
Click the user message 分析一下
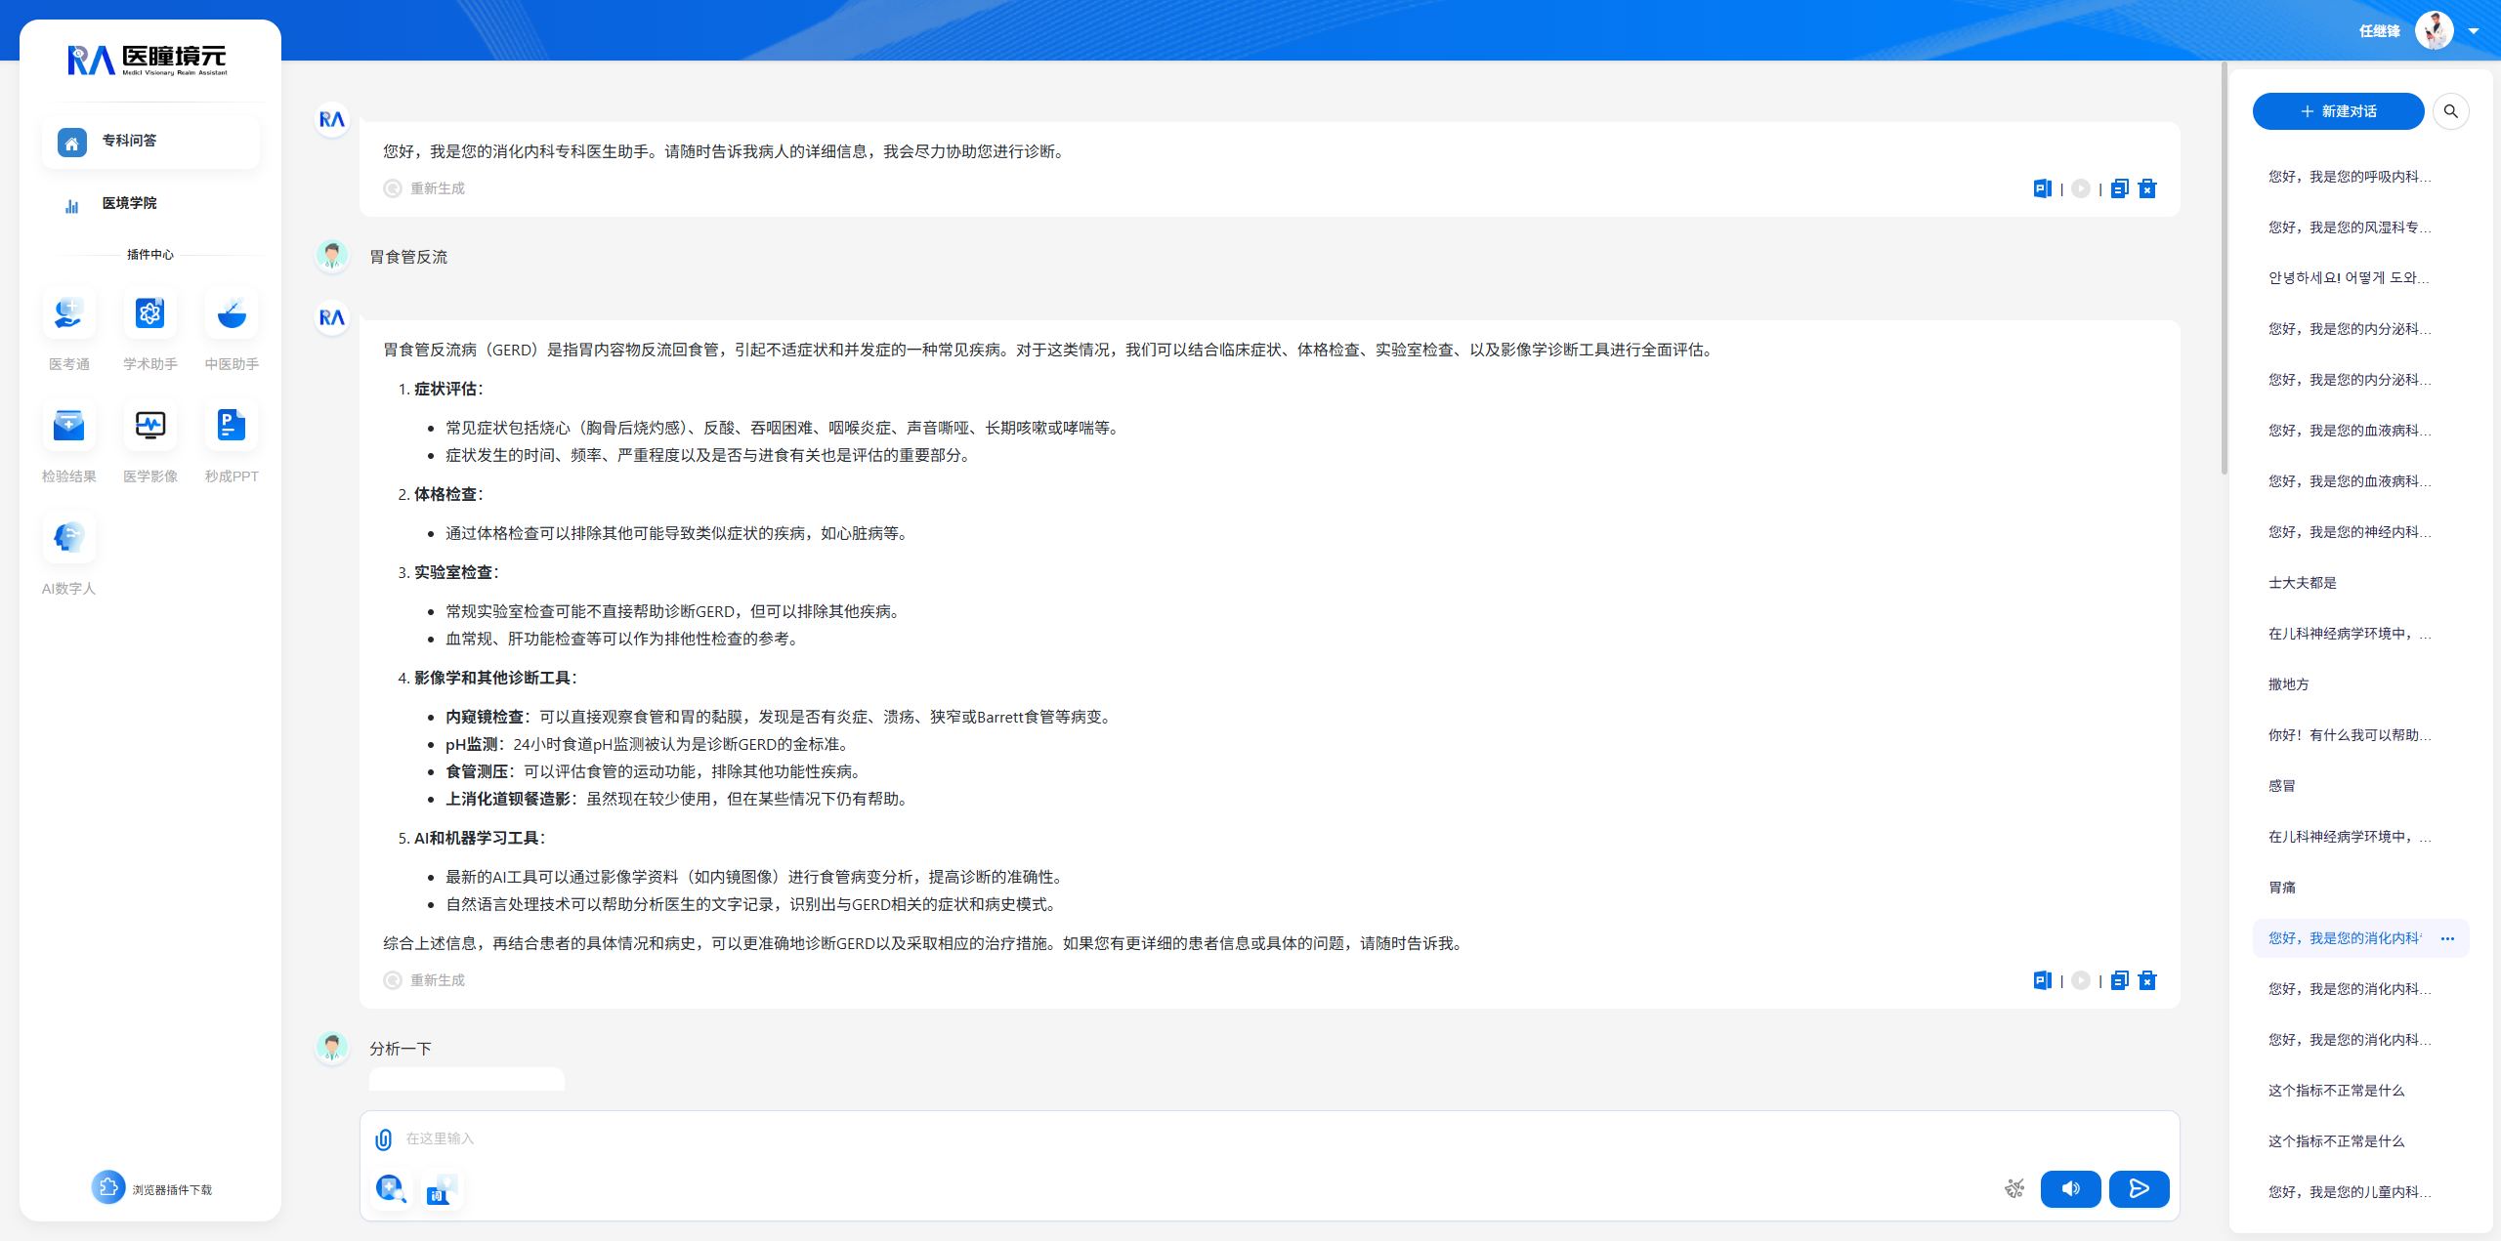401,1050
